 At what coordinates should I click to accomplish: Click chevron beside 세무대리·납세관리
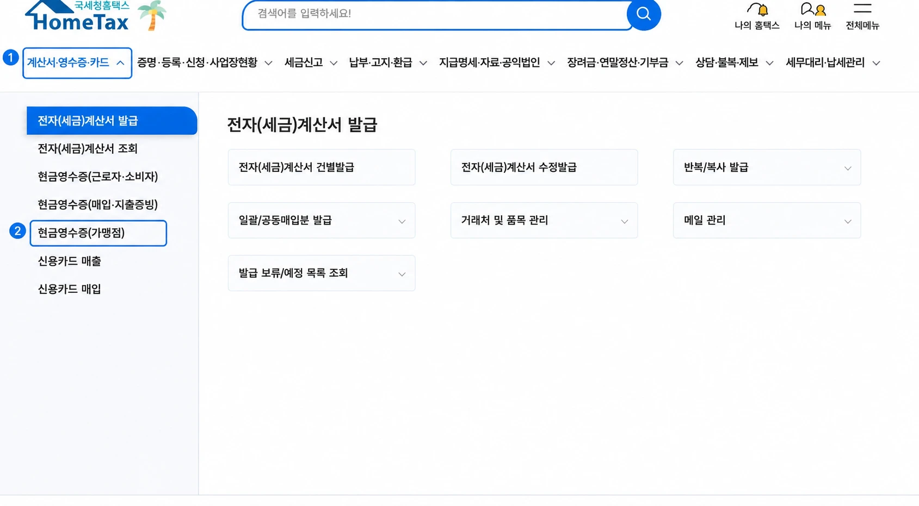coord(876,64)
